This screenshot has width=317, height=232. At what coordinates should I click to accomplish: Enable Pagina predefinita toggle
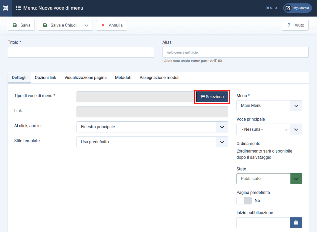coord(244,200)
